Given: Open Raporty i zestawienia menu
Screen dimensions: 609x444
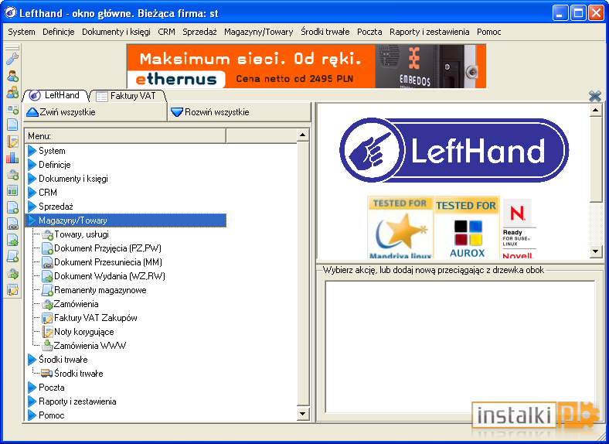Looking at the screenshot, I should (429, 32).
